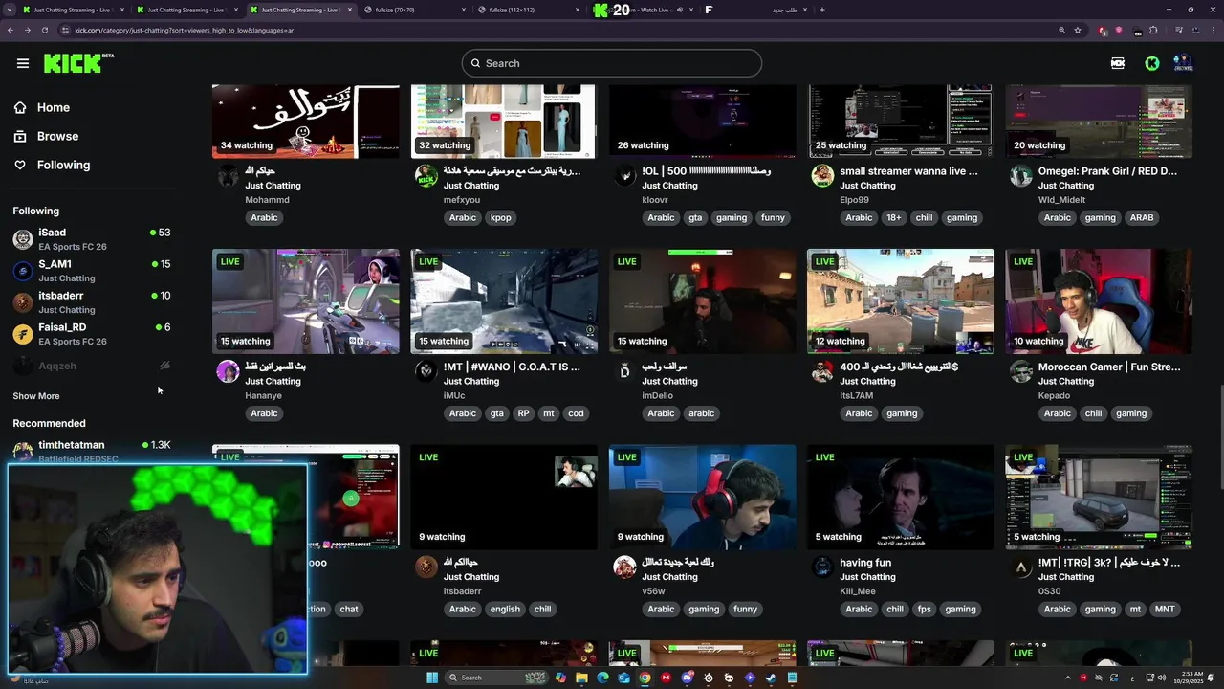The width and height of the screenshot is (1224, 689).
Task: Select cod tag under iMUc
Action: [576, 413]
